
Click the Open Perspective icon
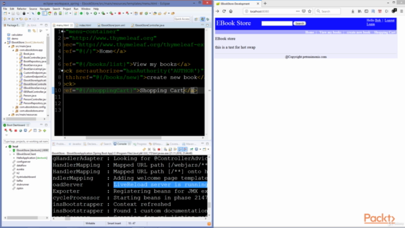(x=196, y=19)
